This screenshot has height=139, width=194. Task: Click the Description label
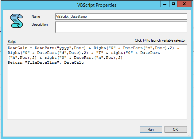click(x=40, y=24)
